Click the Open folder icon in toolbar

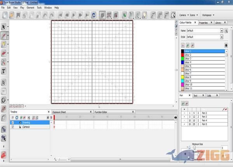click(12, 15)
